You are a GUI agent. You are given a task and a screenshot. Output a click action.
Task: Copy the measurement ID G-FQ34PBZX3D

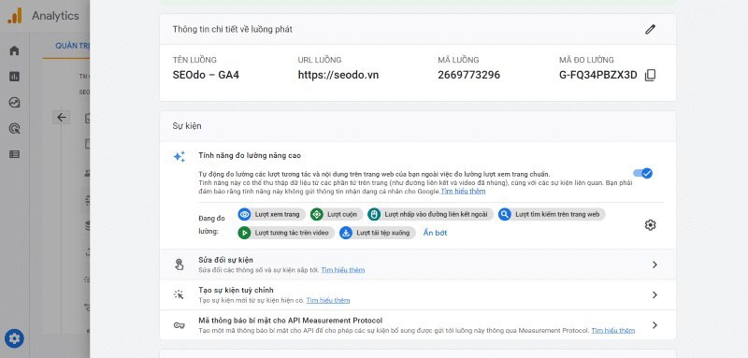(650, 76)
